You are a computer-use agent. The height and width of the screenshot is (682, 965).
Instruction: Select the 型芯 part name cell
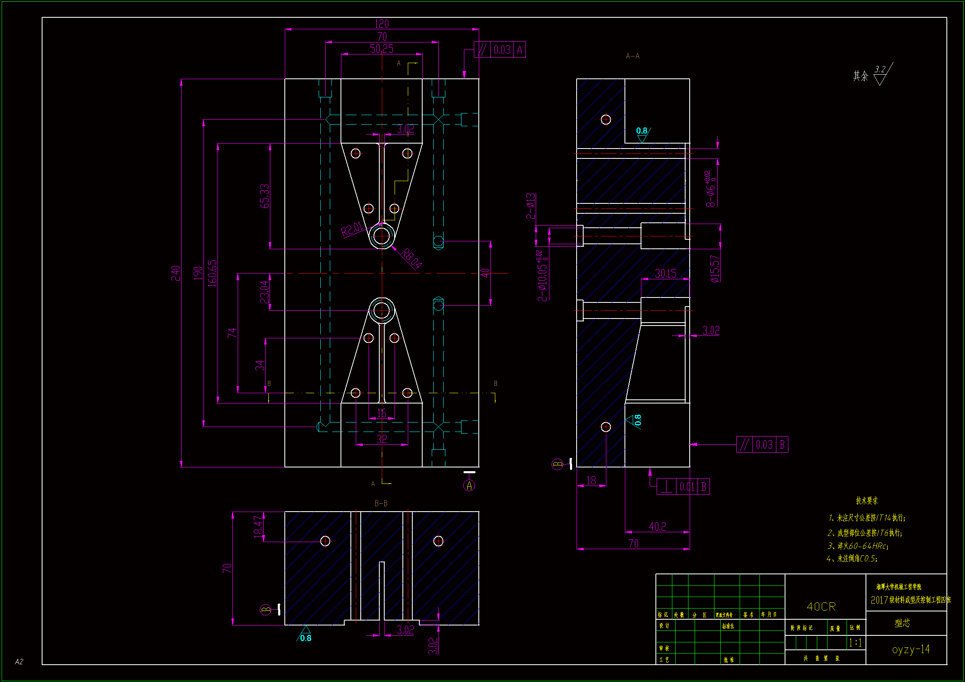[x=902, y=623]
